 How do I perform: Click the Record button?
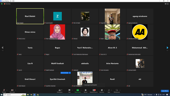click(x=86, y=91)
